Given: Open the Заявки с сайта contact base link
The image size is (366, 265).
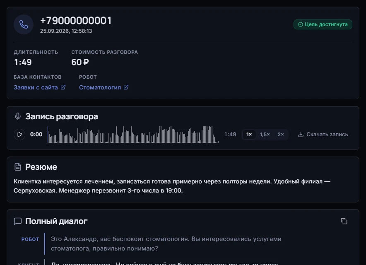Looking at the screenshot, I should [39, 87].
